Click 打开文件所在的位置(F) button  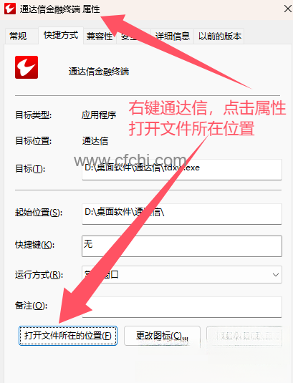tap(68, 336)
